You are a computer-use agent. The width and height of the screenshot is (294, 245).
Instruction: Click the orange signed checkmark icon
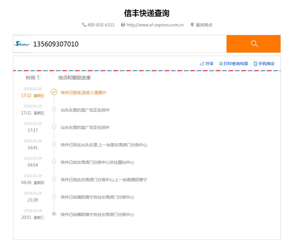[x=54, y=92]
